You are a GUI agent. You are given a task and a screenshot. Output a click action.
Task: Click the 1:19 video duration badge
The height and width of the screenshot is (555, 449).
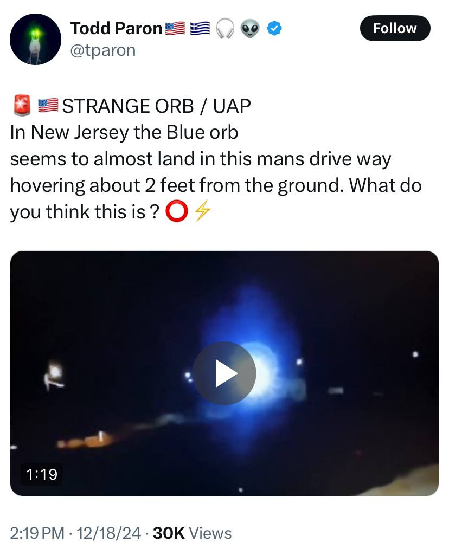tap(42, 474)
